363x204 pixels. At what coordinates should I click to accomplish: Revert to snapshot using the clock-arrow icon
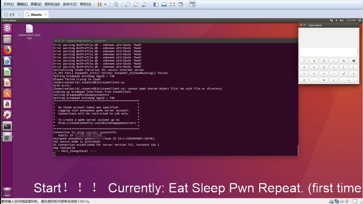click(136, 5)
